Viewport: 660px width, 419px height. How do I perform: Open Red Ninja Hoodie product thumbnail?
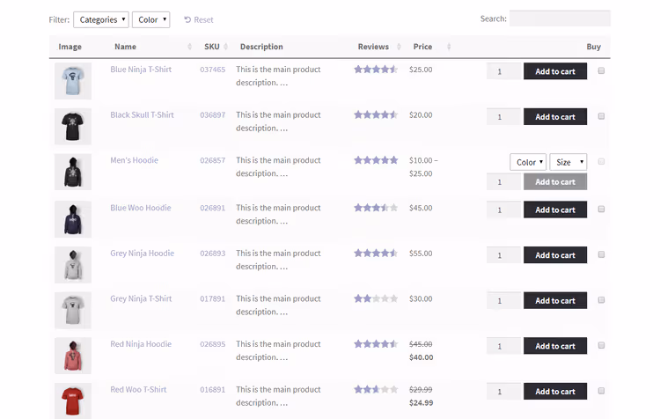click(x=73, y=356)
